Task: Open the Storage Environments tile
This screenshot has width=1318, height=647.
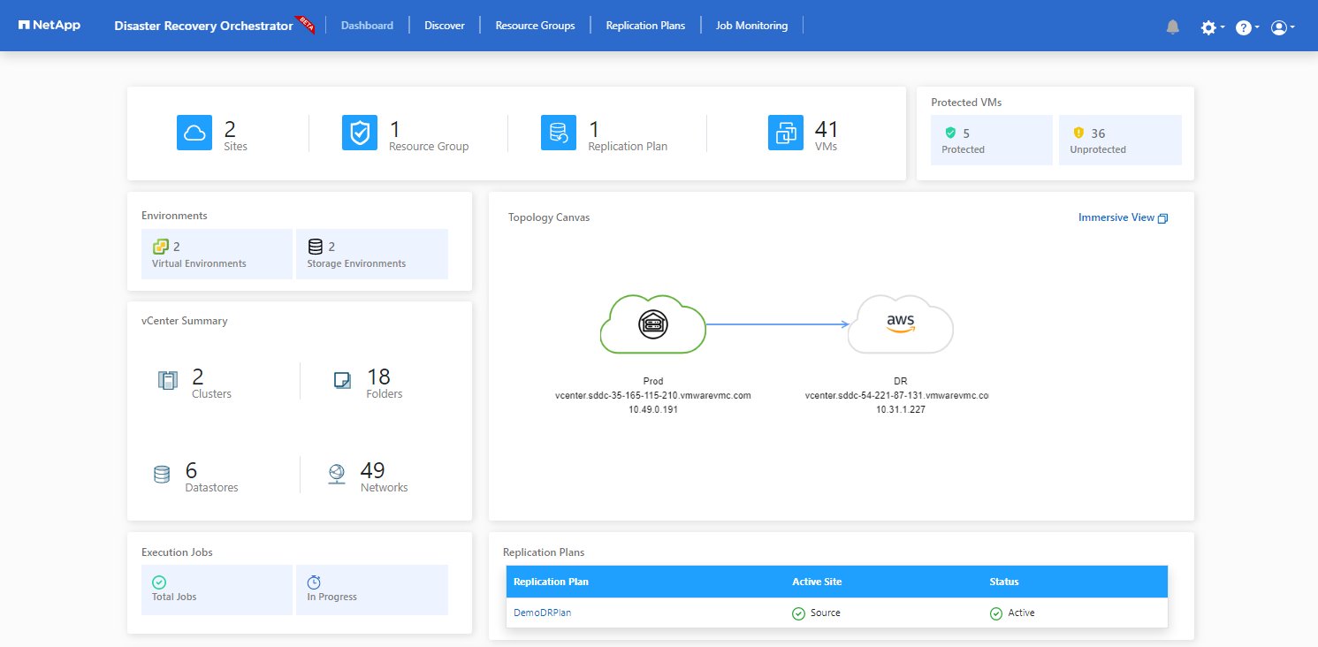Action: point(372,255)
